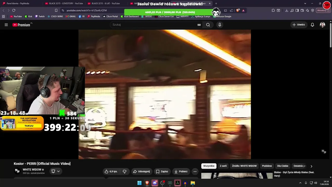
Task: Open the CSGO-SKINS bookmark
Action: click(x=55, y=16)
